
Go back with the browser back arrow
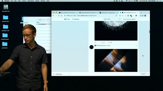[53, 16]
